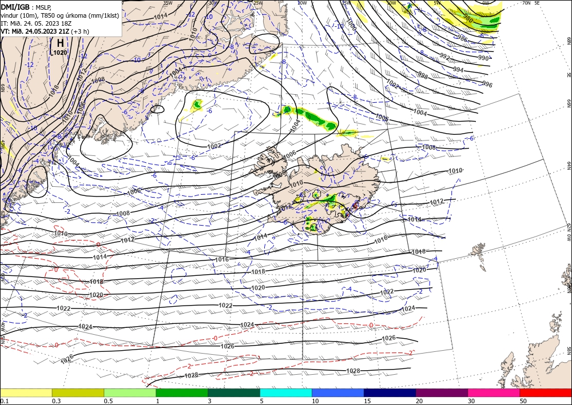Screen dimensions: 572x405
Task: Pick the green 1–3 mm legend swatch
Action: 182,392
